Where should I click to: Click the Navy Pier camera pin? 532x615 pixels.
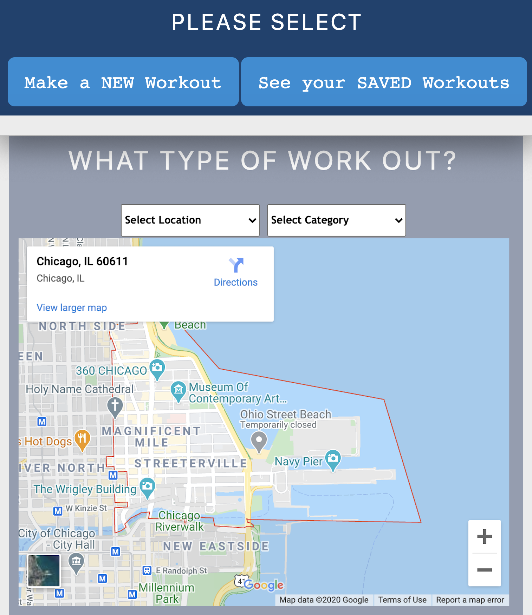coord(333,460)
